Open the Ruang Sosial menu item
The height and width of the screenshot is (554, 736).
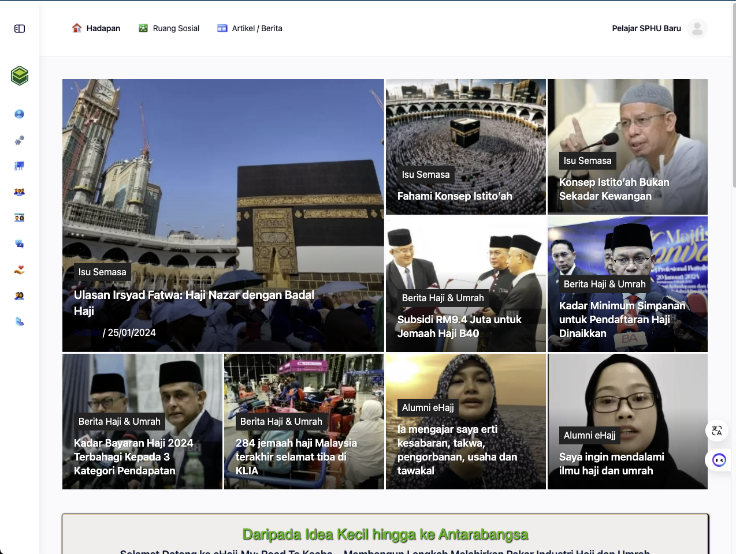[169, 28]
